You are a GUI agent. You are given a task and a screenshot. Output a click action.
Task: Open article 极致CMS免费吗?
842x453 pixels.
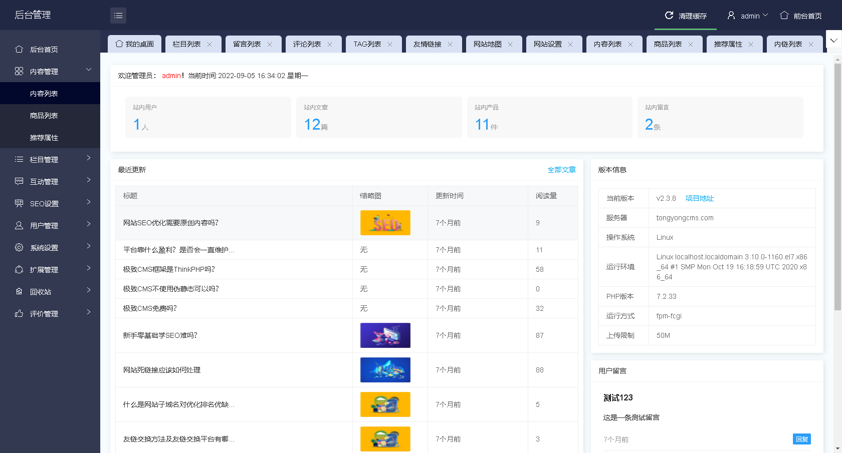tap(150, 308)
